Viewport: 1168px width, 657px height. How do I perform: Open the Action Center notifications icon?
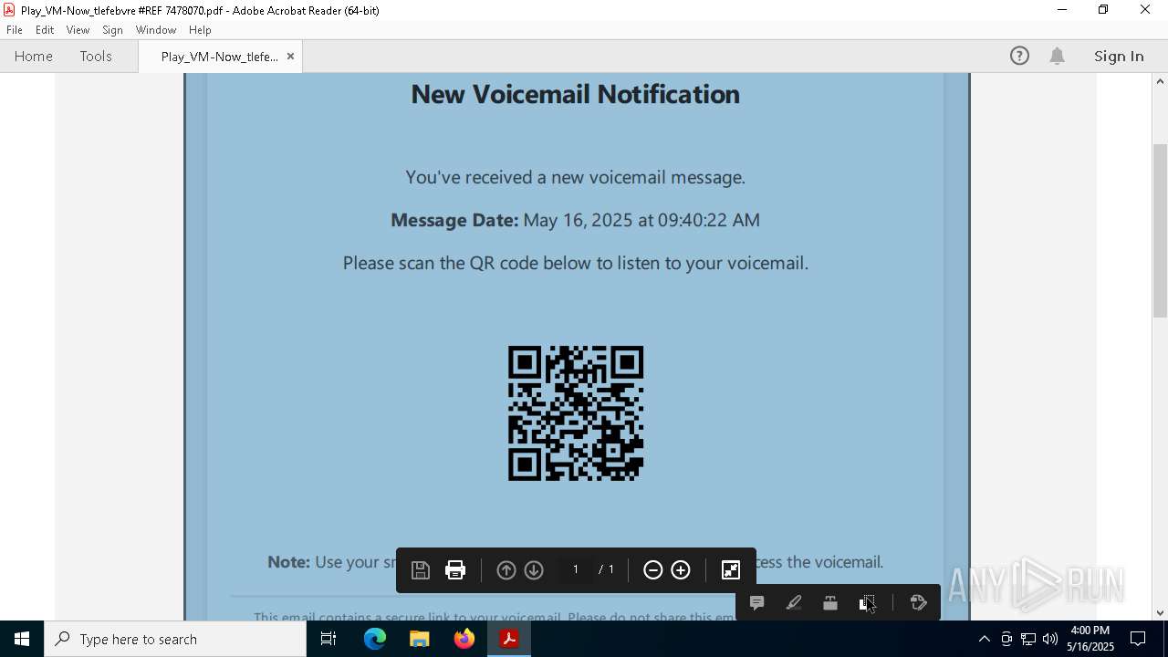pos(1138,639)
